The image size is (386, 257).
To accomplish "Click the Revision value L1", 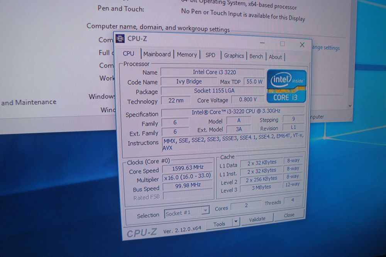I will (293, 127).
